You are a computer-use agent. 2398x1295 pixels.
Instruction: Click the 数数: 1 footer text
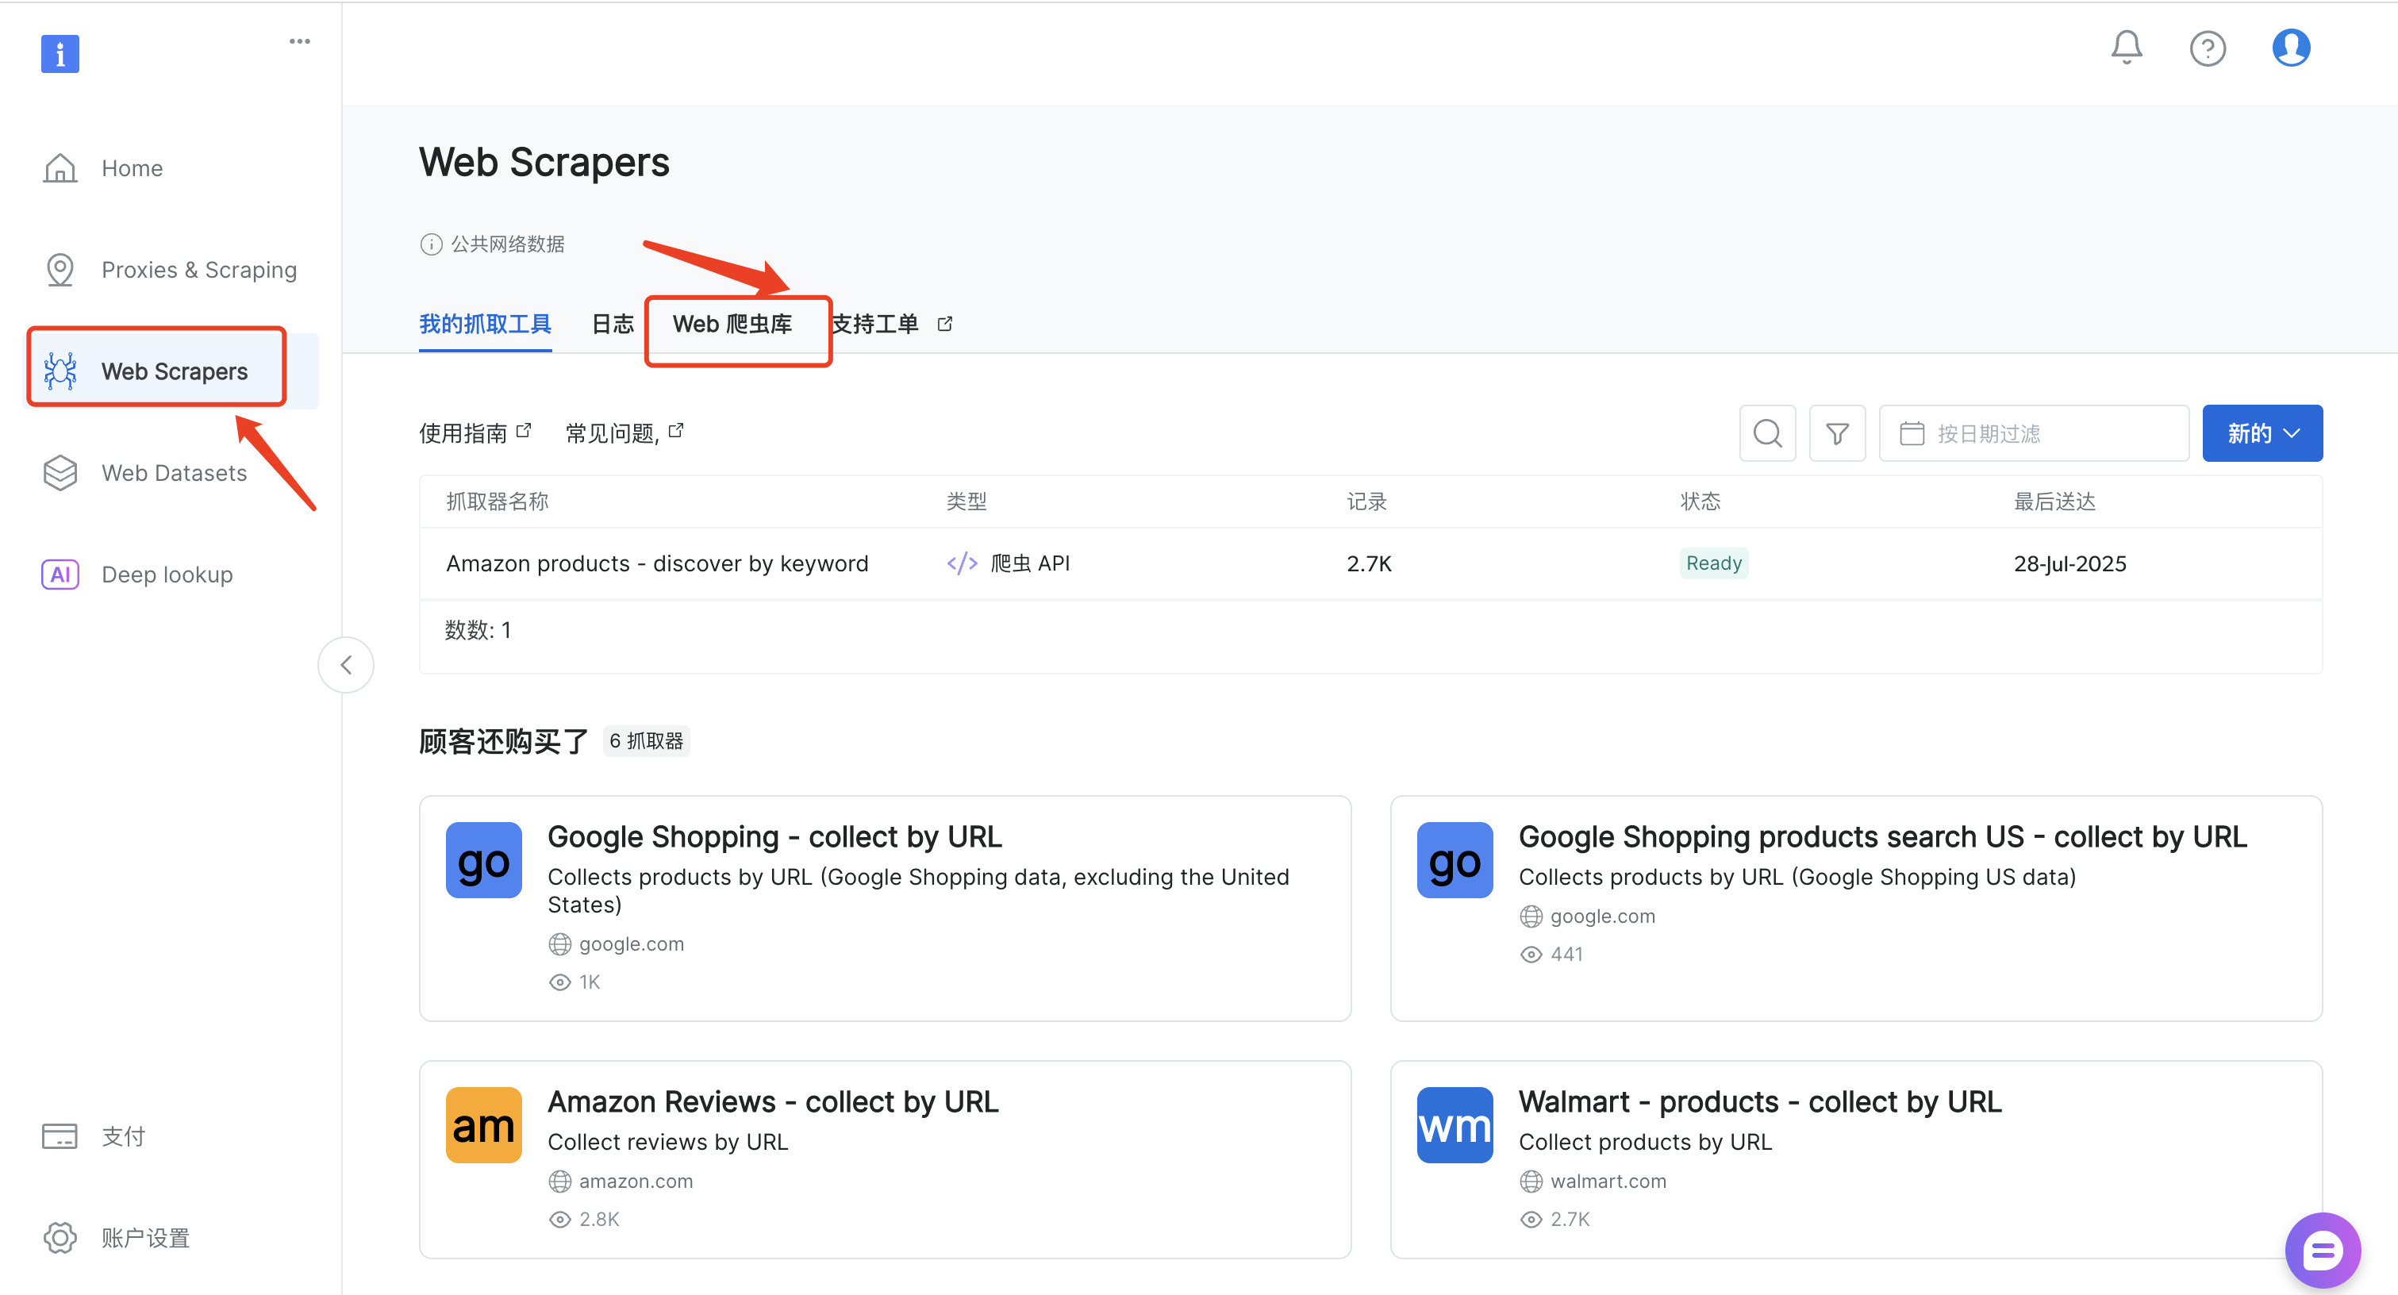478,629
